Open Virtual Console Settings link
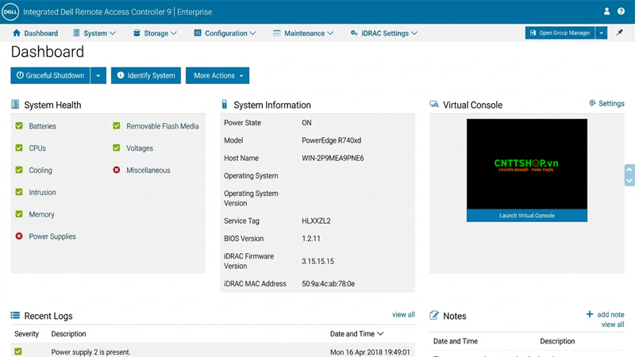The image size is (635, 357). (606, 104)
